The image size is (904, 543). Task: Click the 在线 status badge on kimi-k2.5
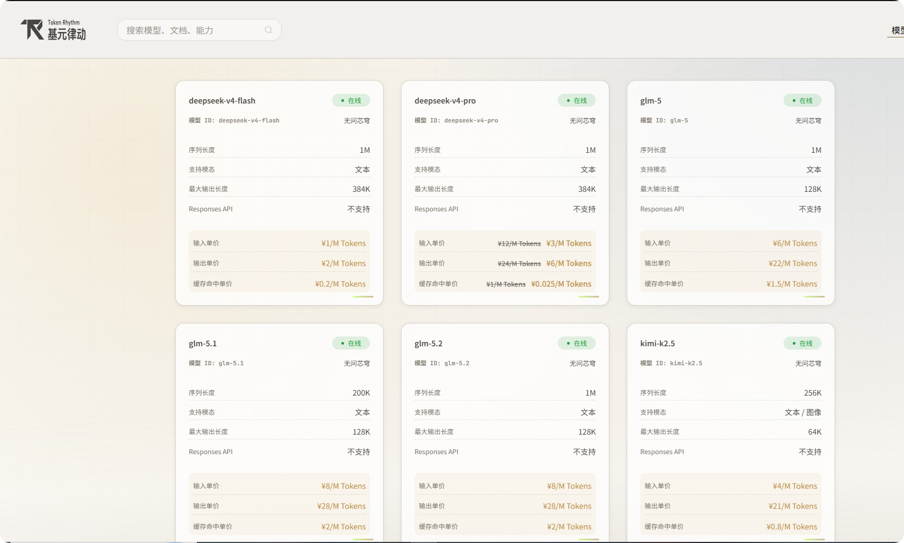[803, 343]
